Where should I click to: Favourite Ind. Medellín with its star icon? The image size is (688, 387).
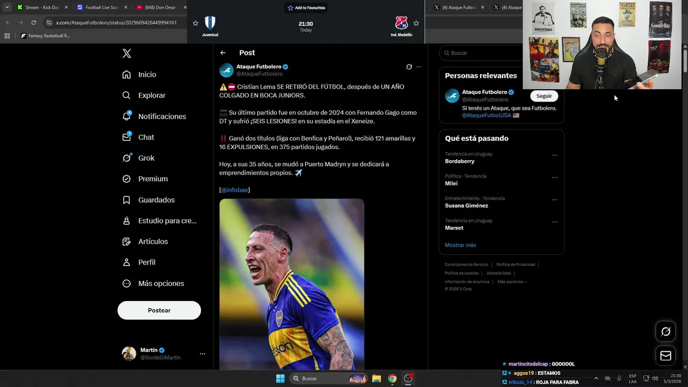click(416, 23)
